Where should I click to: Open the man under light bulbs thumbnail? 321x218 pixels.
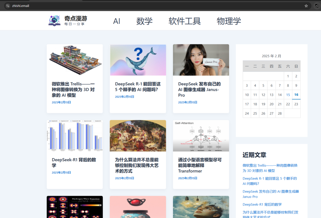pos(201,207)
